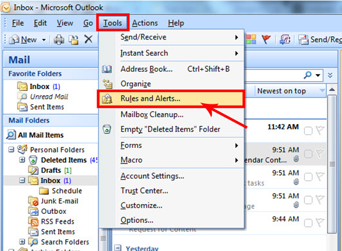Click the message list scroll up arrow
Viewport: 342px width, 251px height.
[332, 89]
